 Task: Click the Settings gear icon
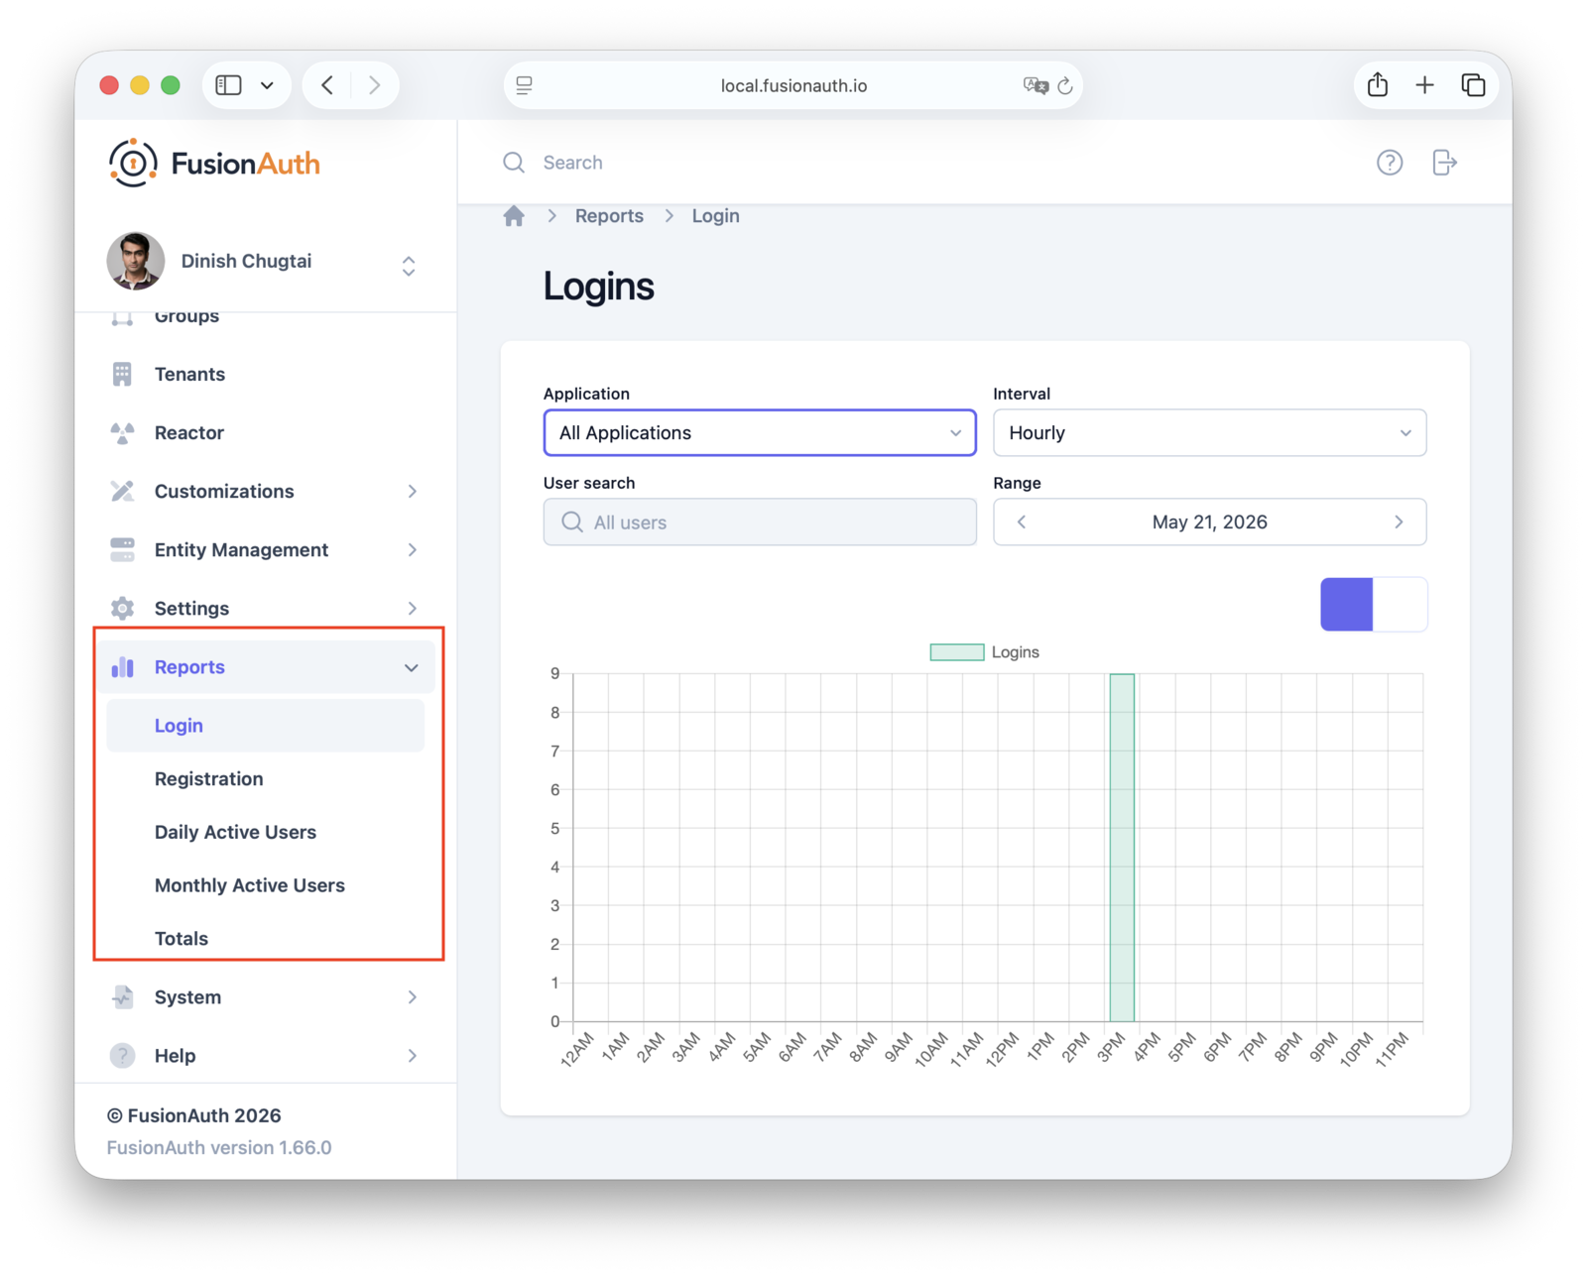(x=122, y=608)
